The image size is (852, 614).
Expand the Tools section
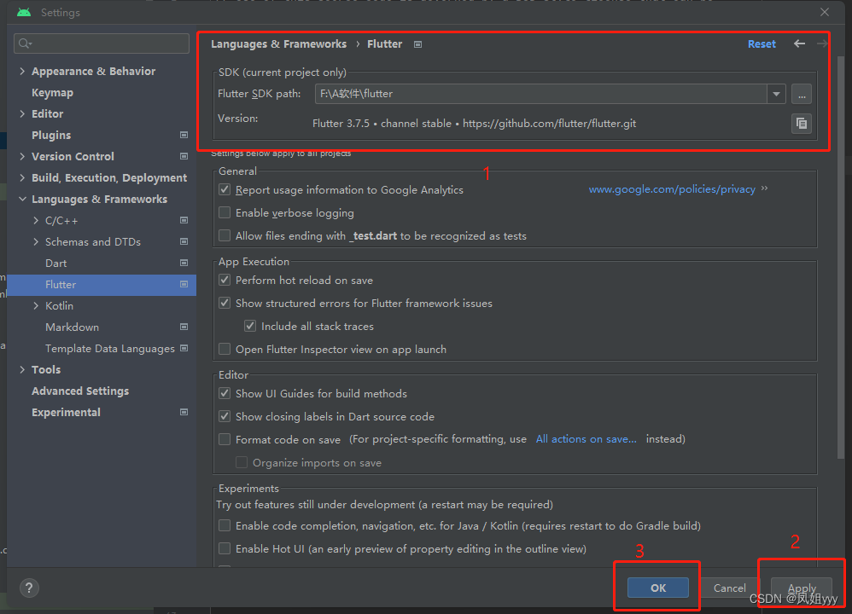click(x=22, y=370)
